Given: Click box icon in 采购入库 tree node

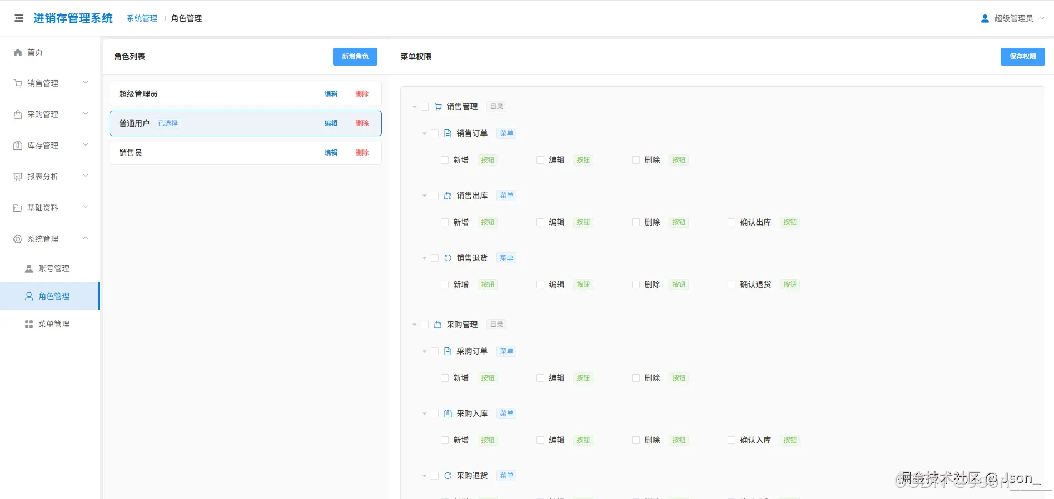Looking at the screenshot, I should click(x=448, y=413).
